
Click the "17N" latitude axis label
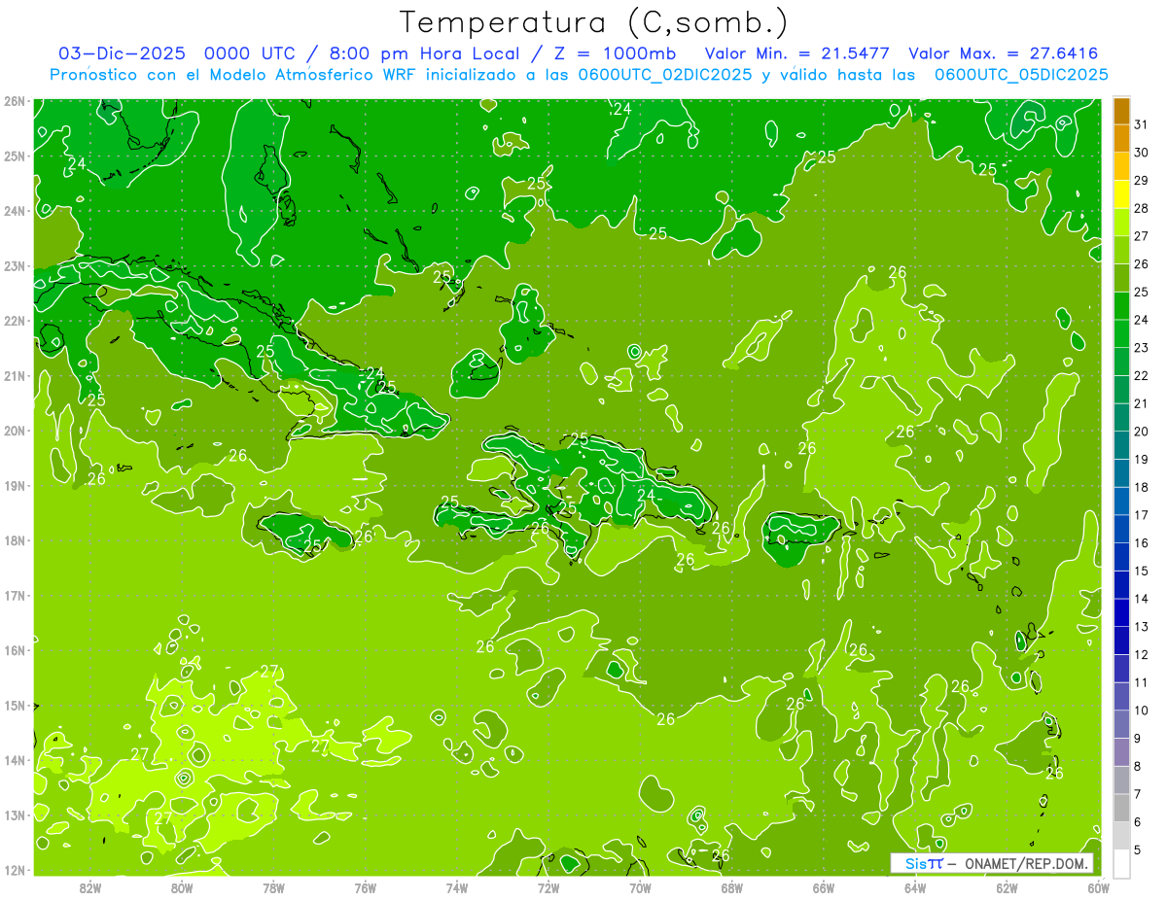click(x=15, y=595)
